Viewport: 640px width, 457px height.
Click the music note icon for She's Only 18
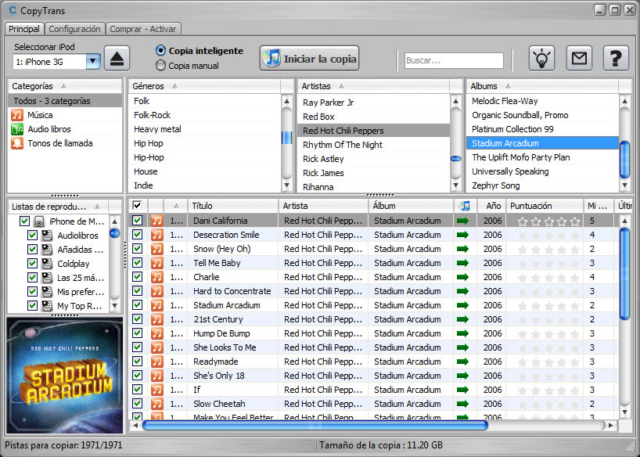tap(156, 376)
